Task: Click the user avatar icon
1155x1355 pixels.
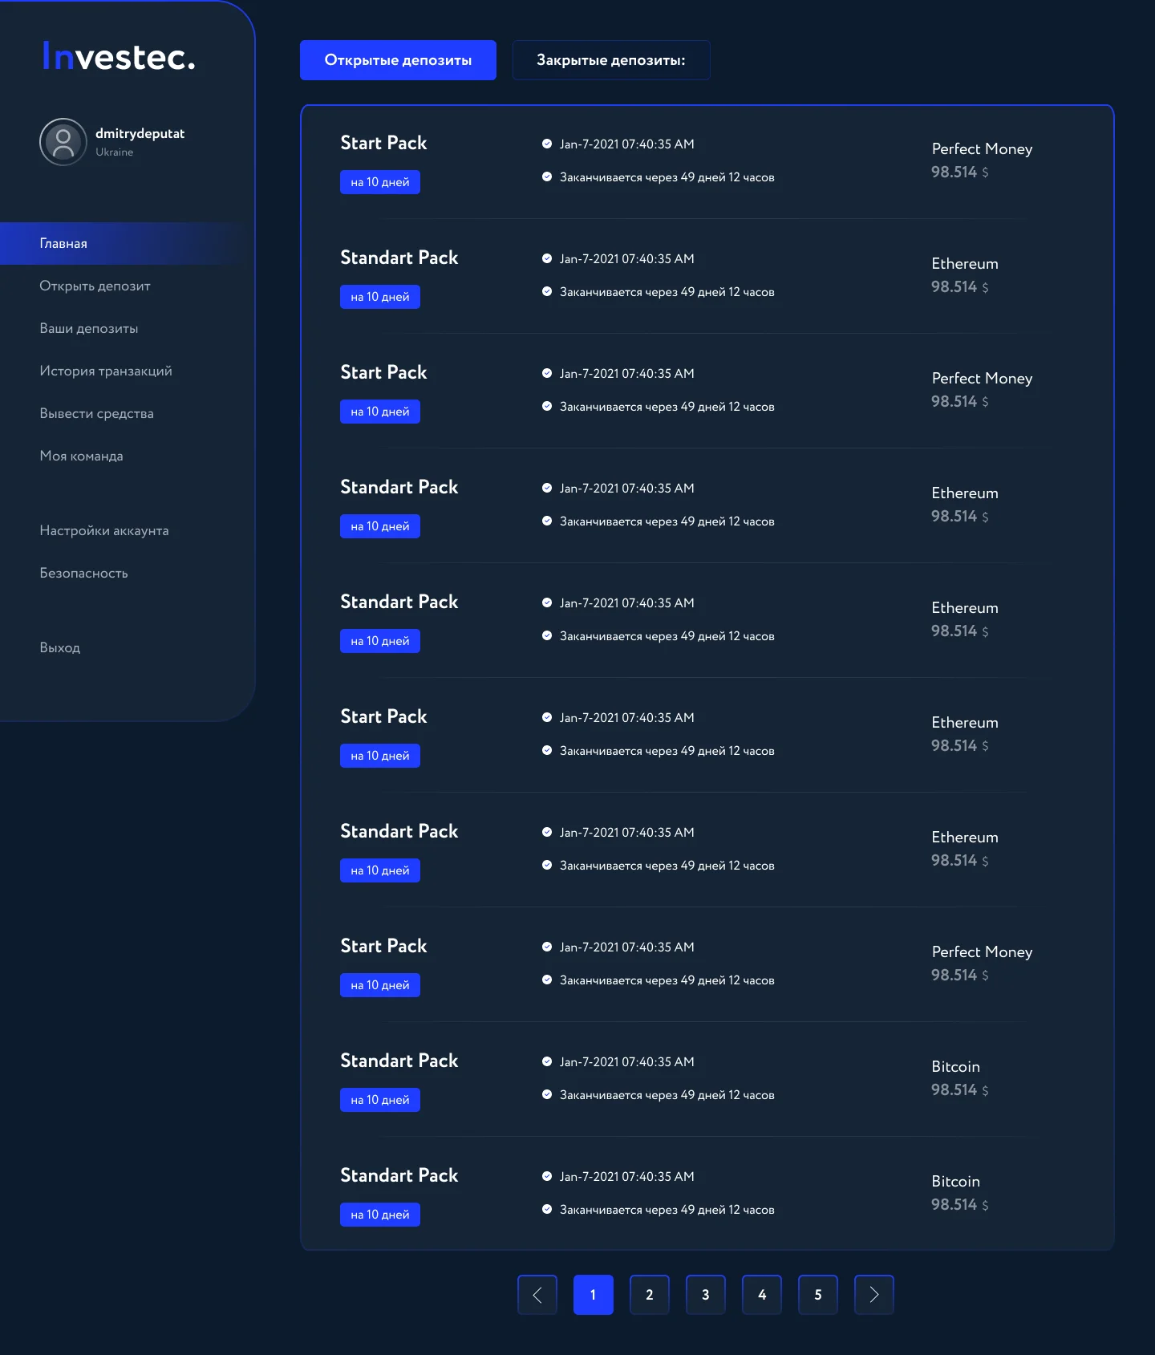Action: pyautogui.click(x=63, y=142)
